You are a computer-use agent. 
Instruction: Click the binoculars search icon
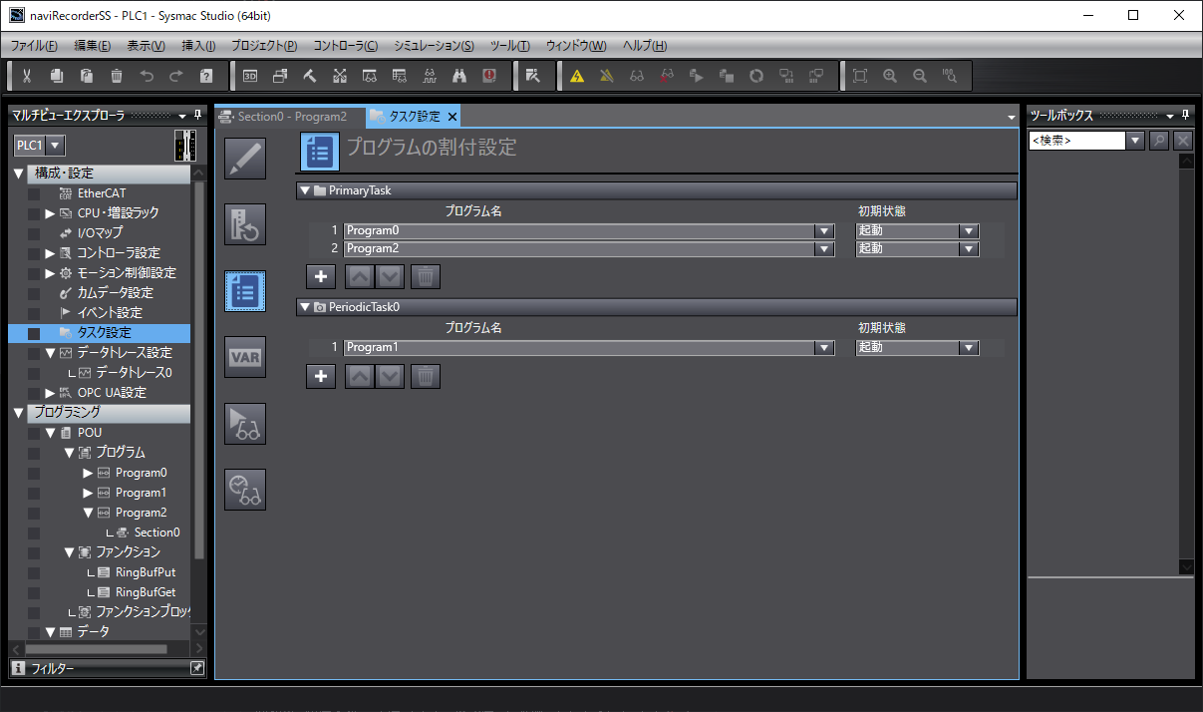(x=459, y=76)
